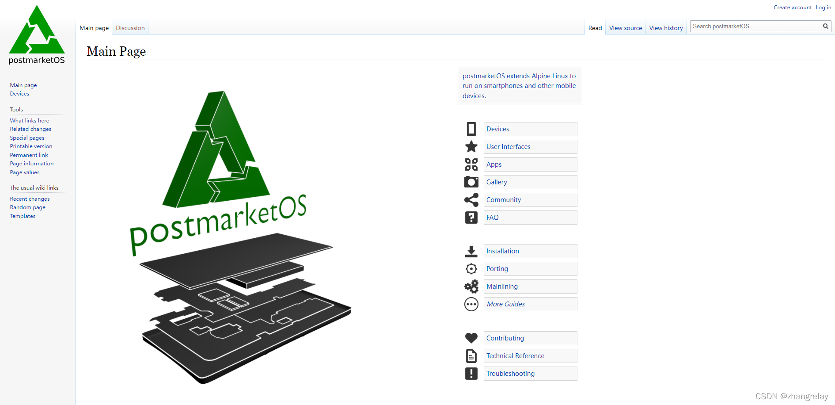Open the Porting link
Image resolution: width=835 pixels, height=405 pixels.
(497, 269)
